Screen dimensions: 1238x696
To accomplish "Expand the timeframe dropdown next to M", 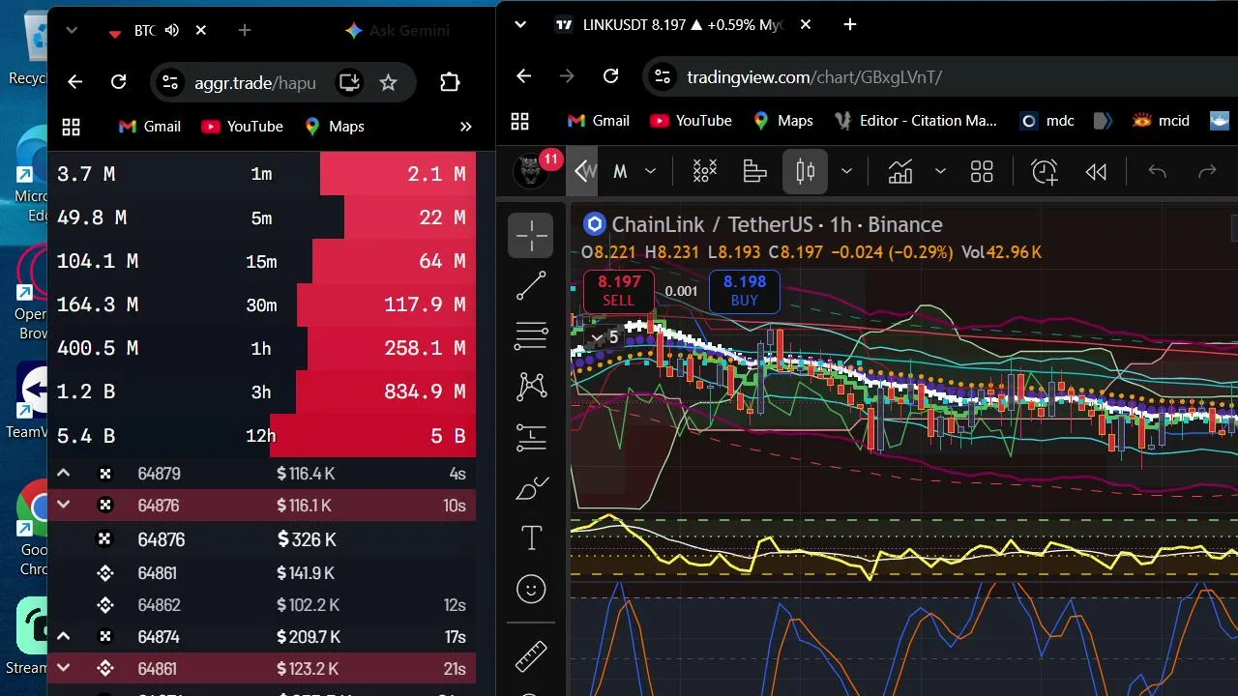I will click(651, 171).
